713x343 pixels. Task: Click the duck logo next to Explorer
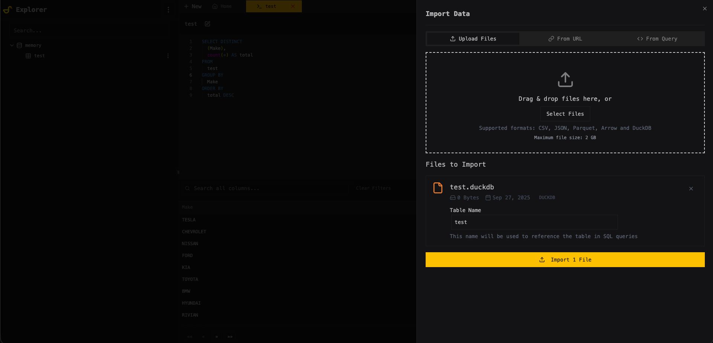(x=8, y=9)
